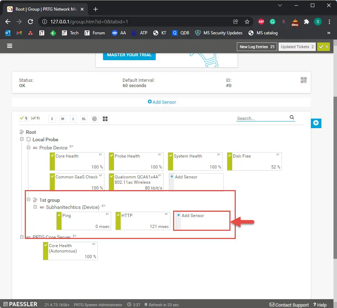Select the Root | Group PRTG browser tab
The image size is (337, 308).
pyautogui.click(x=46, y=9)
